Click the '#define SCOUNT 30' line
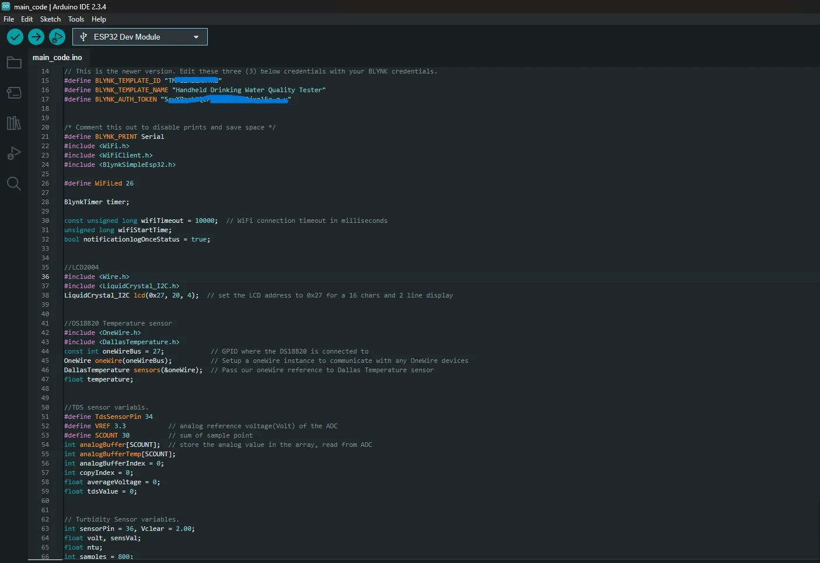Screen dimensions: 820x563 [97, 435]
